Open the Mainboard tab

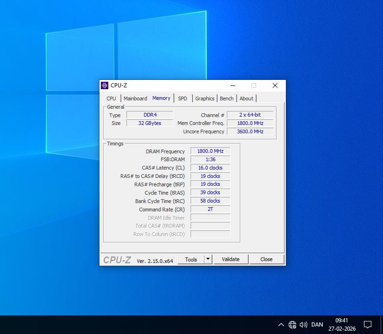pyautogui.click(x=135, y=98)
